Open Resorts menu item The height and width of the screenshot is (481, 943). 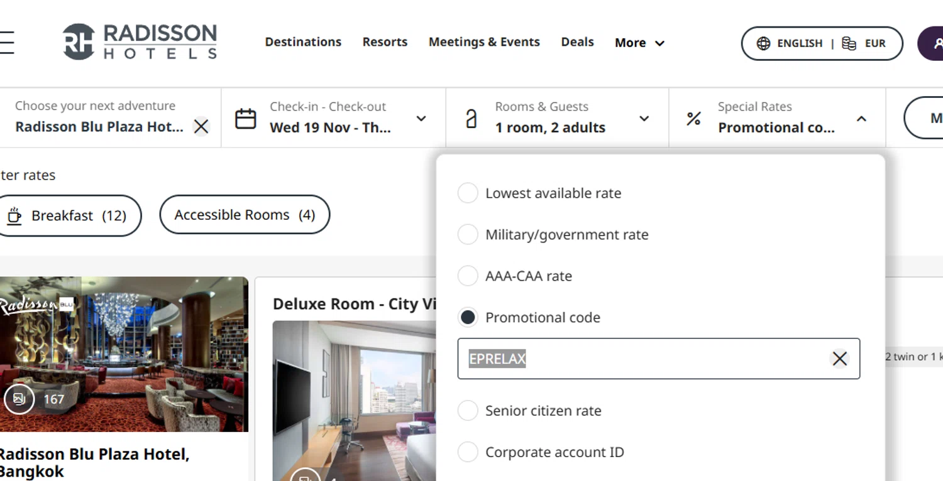pyautogui.click(x=385, y=42)
